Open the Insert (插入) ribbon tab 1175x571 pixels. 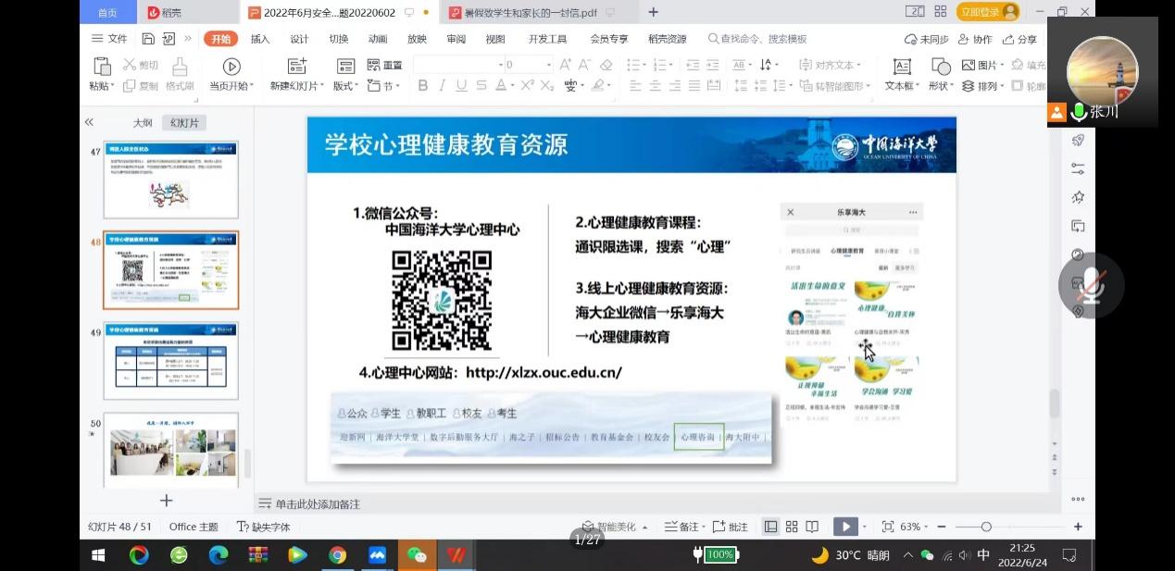260,39
